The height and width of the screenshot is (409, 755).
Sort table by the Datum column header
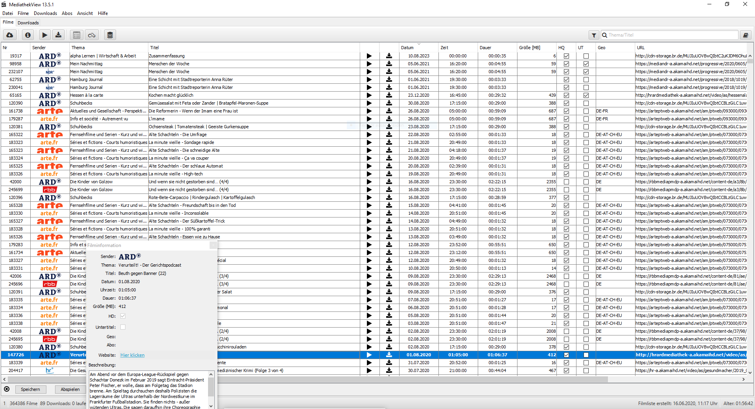[418, 48]
